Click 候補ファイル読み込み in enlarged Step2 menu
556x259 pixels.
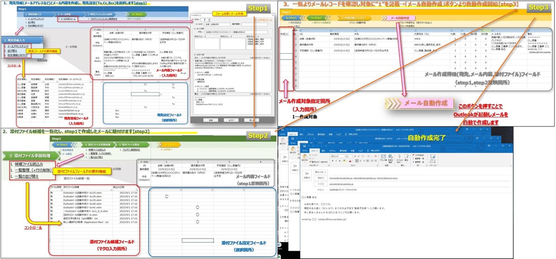(29, 164)
